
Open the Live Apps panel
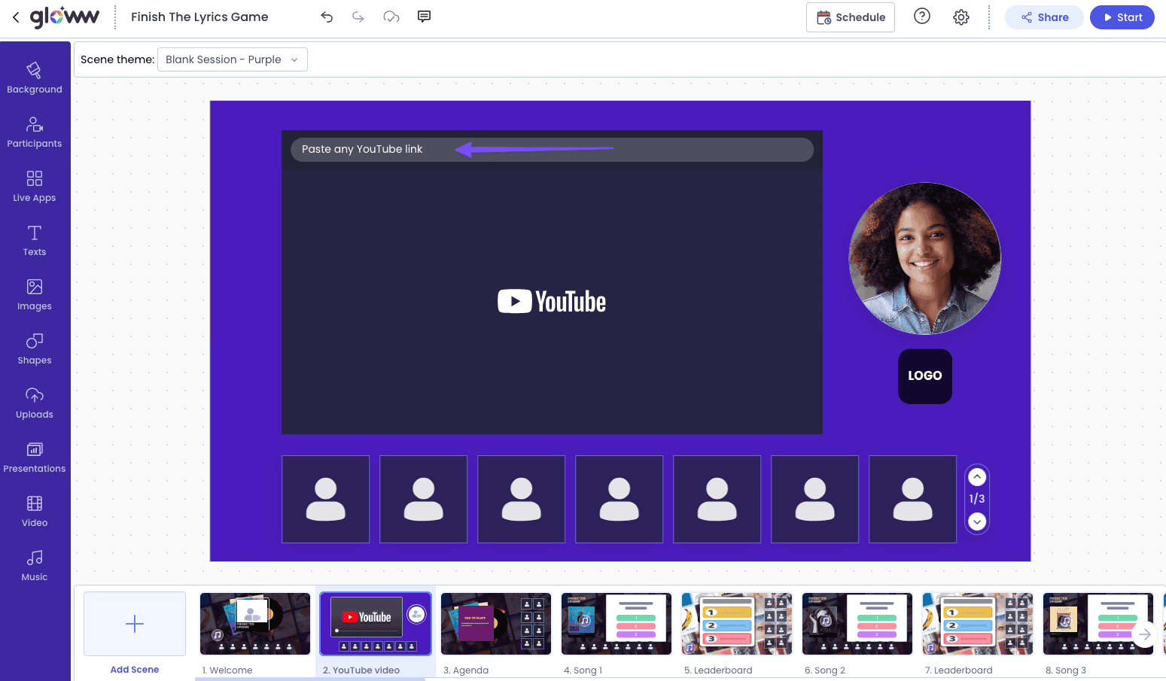35,186
